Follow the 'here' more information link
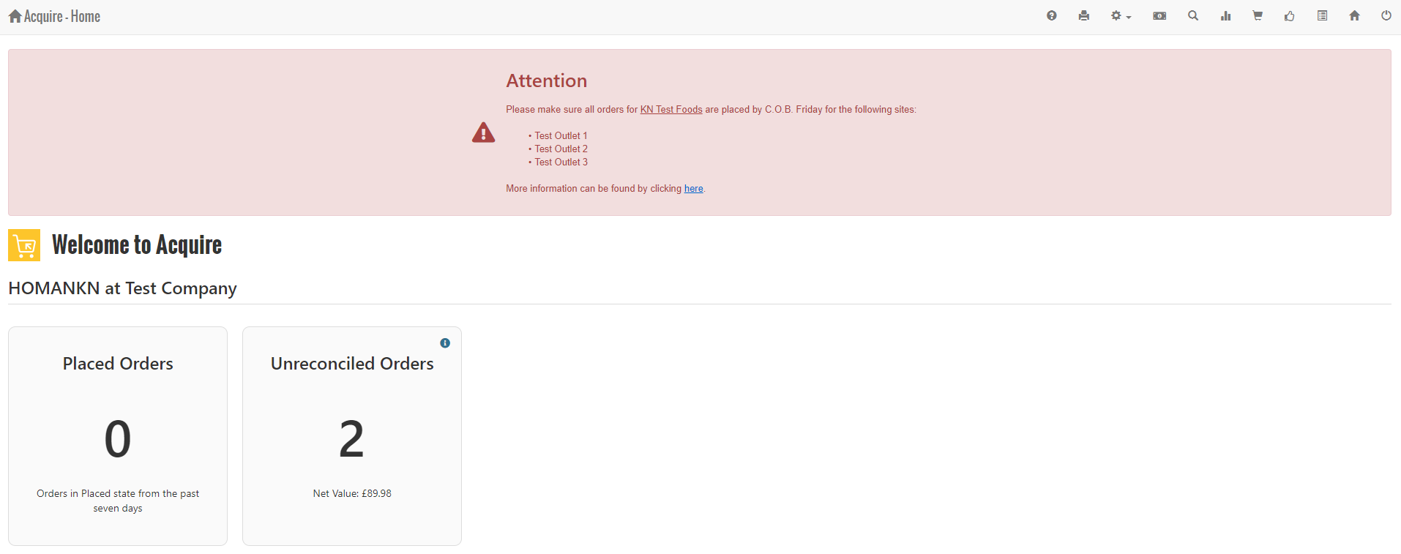This screenshot has width=1401, height=554. (694, 189)
